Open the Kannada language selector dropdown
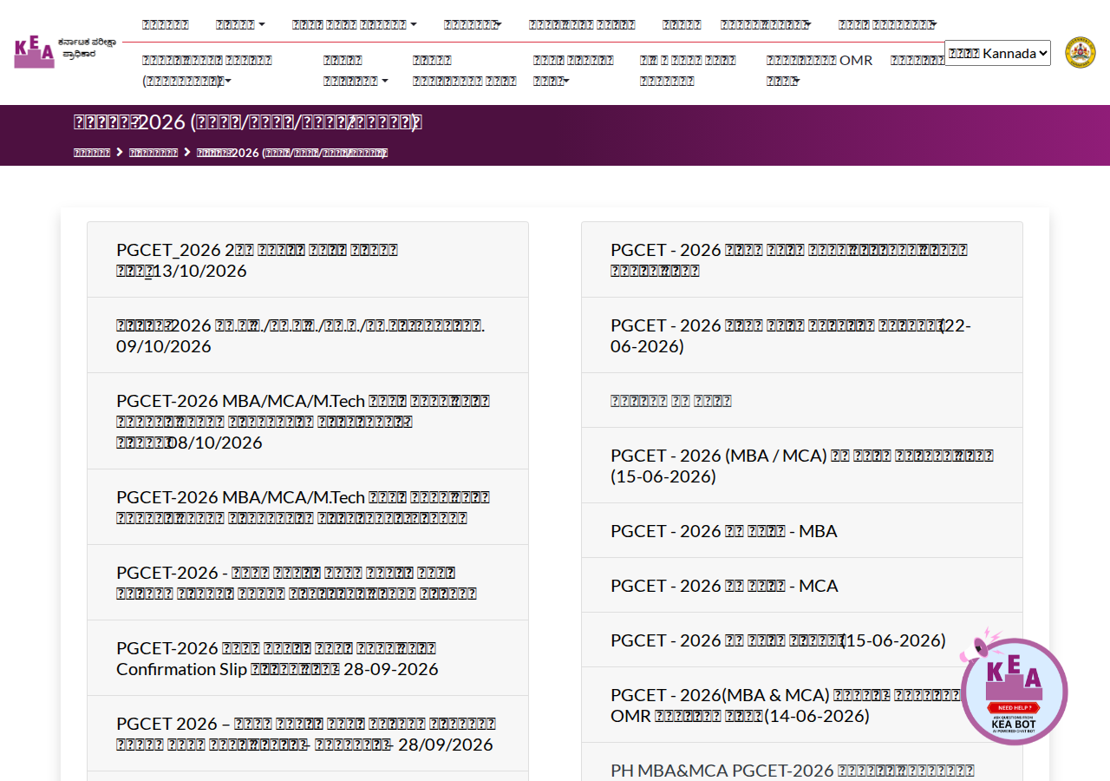Screen dimensions: 1110x781 pos(997,53)
